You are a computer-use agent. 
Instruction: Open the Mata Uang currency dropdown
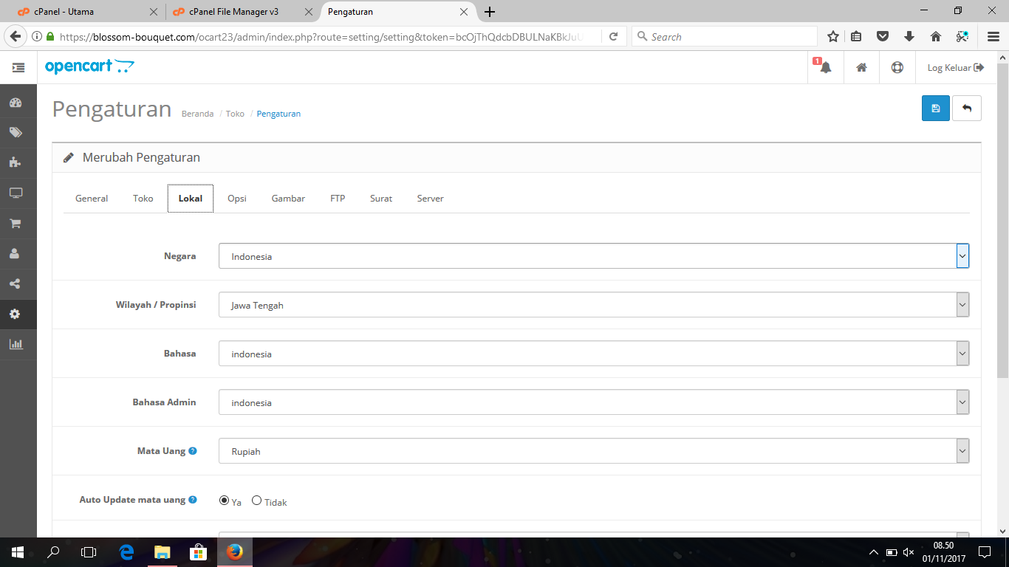[x=594, y=451]
